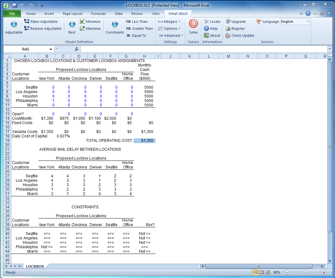Click the Locate icon
Image resolution: width=335 pixels, height=278 pixels.
tap(206, 21)
